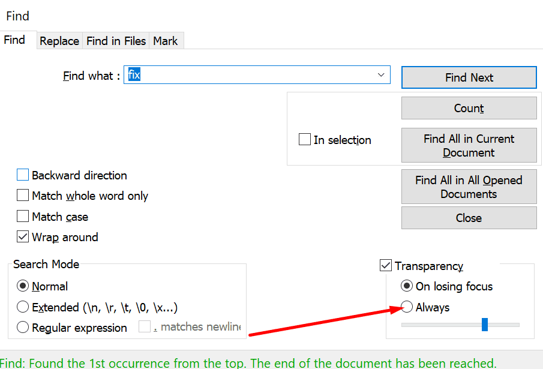This screenshot has width=543, height=369.
Task: Switch to the Replace tab
Action: point(59,41)
